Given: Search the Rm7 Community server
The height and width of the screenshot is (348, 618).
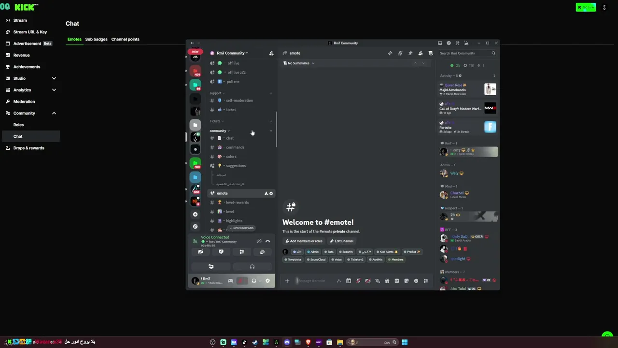Looking at the screenshot, I should pyautogui.click(x=467, y=53).
